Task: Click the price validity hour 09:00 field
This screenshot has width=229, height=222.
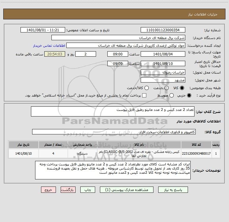Action: pos(118,63)
